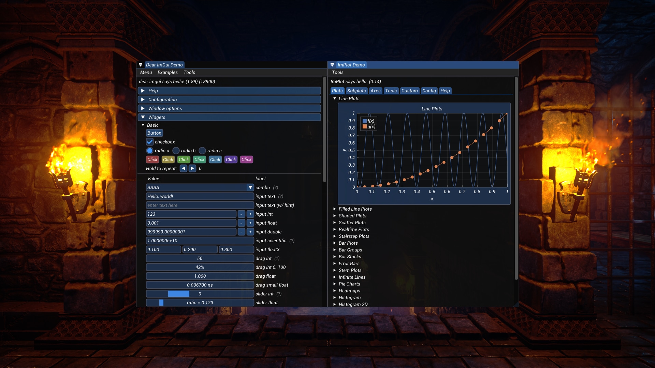Switch to the Axes tab in ImPlot
Image resolution: width=655 pixels, height=368 pixels.
pos(375,91)
